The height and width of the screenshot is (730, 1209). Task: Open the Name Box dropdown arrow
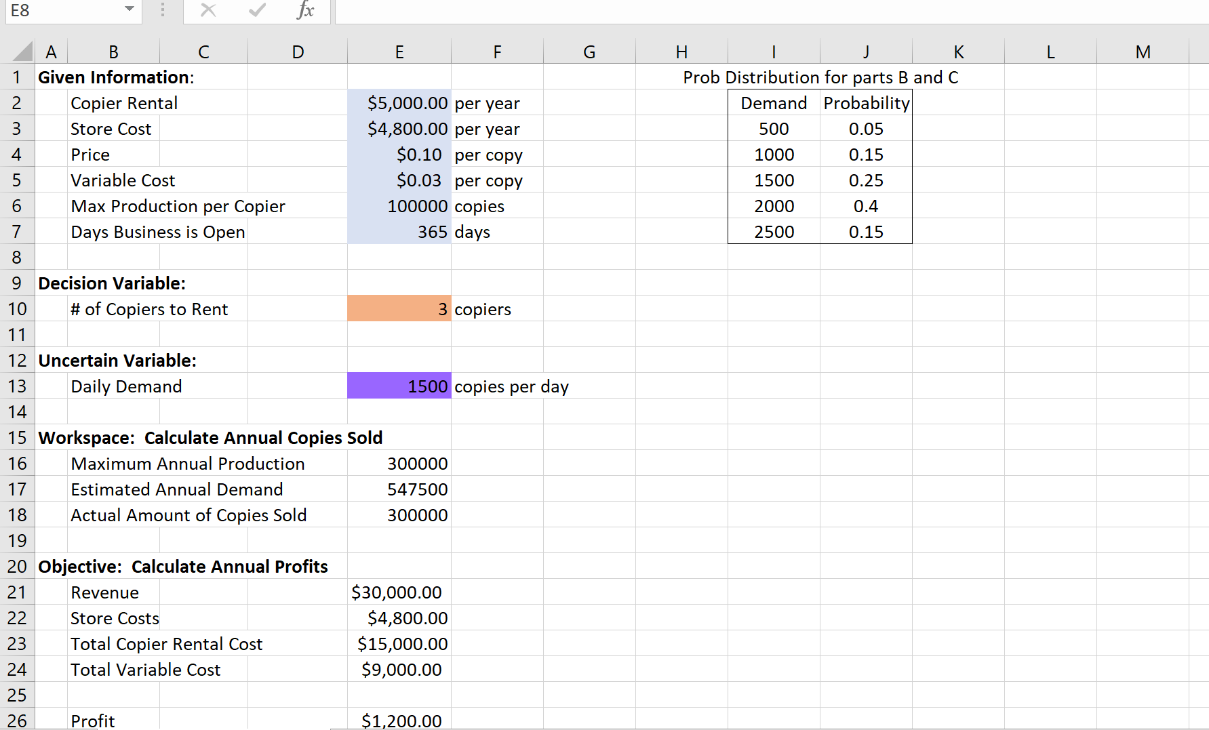128,10
